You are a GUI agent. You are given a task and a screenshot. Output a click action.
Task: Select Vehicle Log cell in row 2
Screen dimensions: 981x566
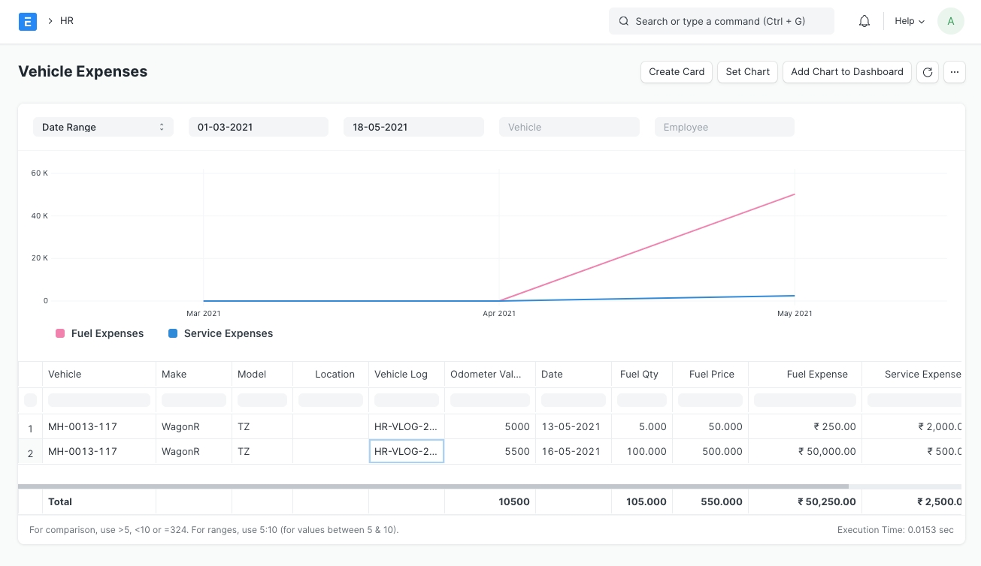pos(406,451)
